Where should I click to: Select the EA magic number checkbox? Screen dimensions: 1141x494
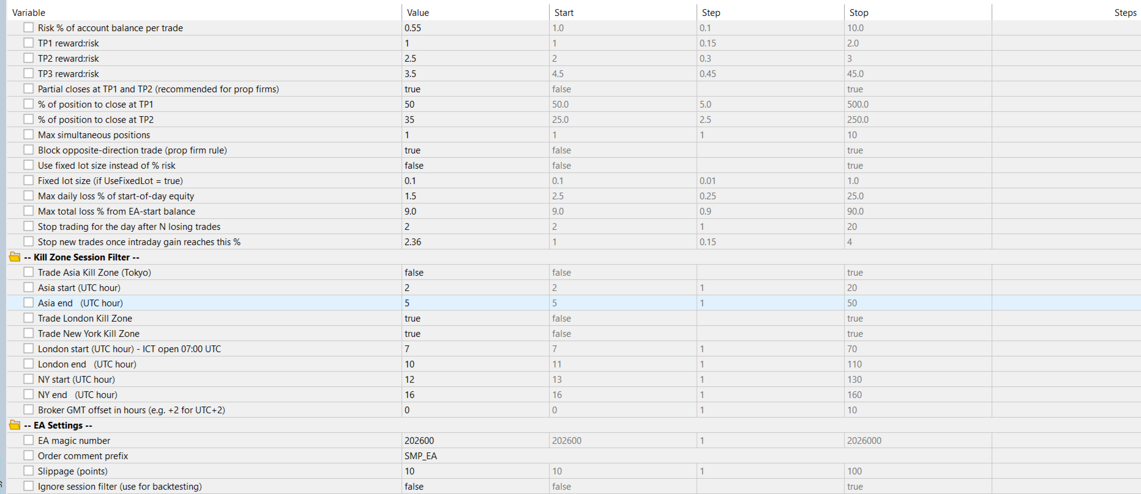click(29, 440)
